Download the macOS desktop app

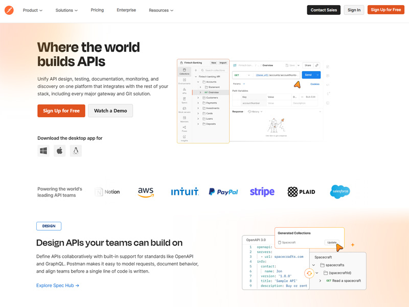[60, 150]
